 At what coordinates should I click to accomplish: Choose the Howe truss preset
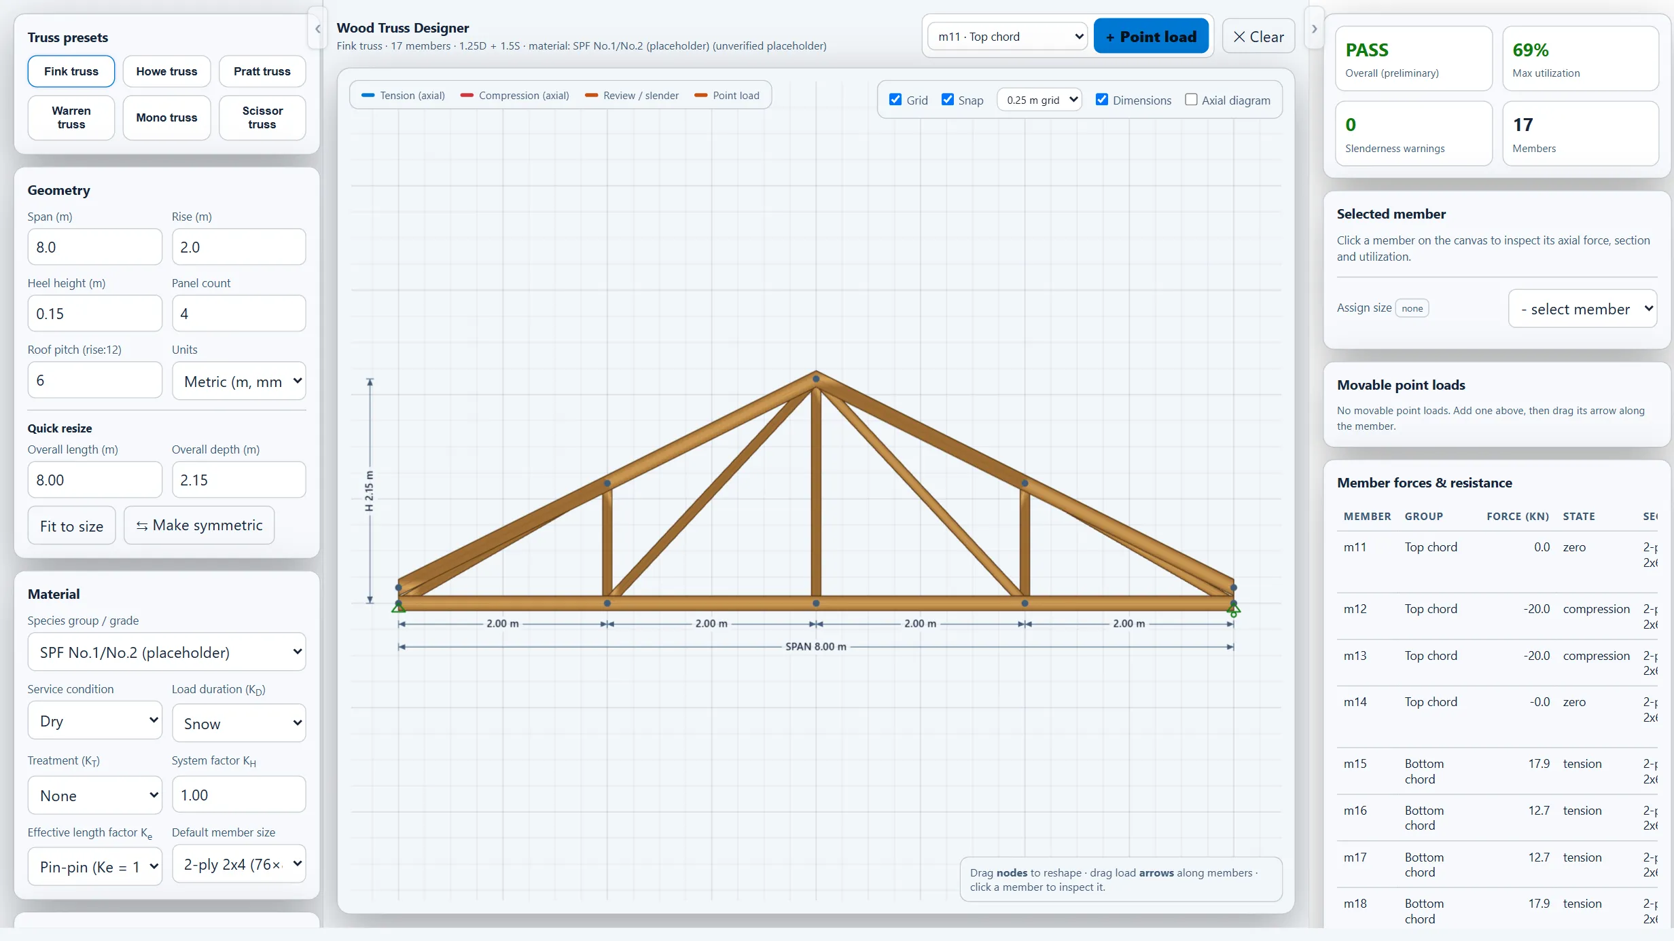166,71
